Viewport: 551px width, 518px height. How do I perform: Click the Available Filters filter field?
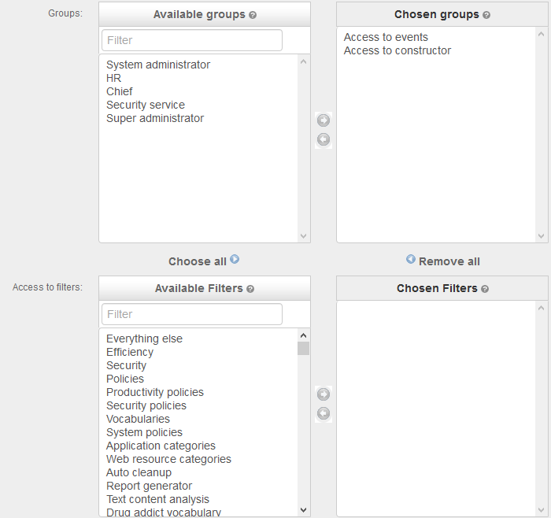click(x=191, y=314)
